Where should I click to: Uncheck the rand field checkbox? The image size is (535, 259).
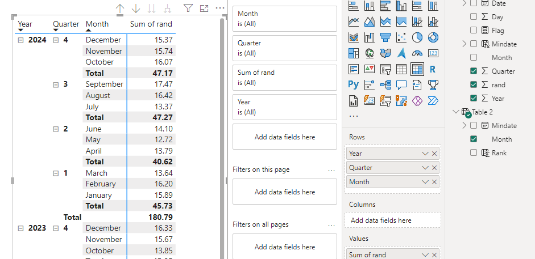(474, 84)
